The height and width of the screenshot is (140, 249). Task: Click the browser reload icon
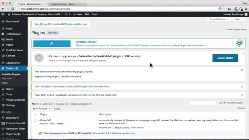13,9
